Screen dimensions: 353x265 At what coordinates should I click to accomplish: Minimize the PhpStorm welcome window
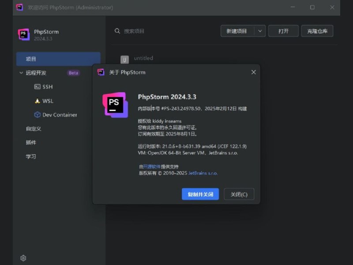[293, 7]
